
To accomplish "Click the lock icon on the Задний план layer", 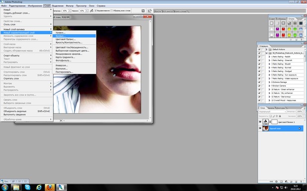I will tap(300, 128).
